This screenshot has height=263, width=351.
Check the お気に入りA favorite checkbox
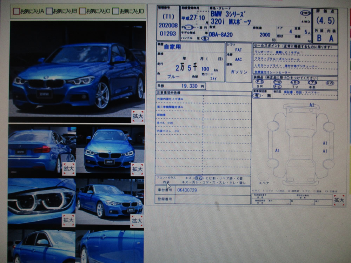[x=16, y=11]
